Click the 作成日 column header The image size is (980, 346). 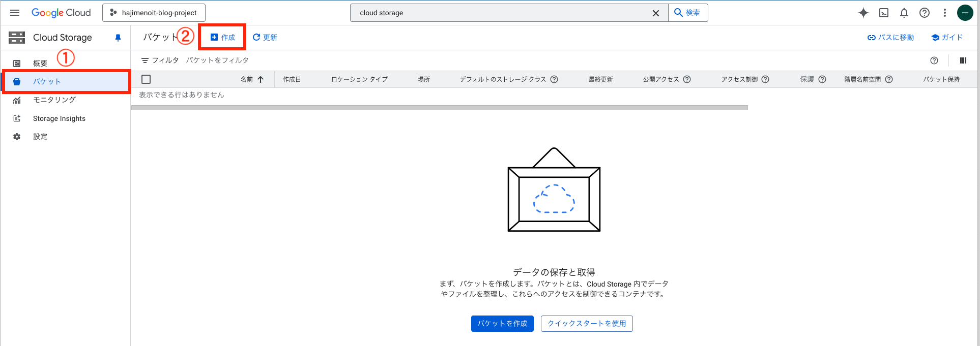click(x=292, y=79)
